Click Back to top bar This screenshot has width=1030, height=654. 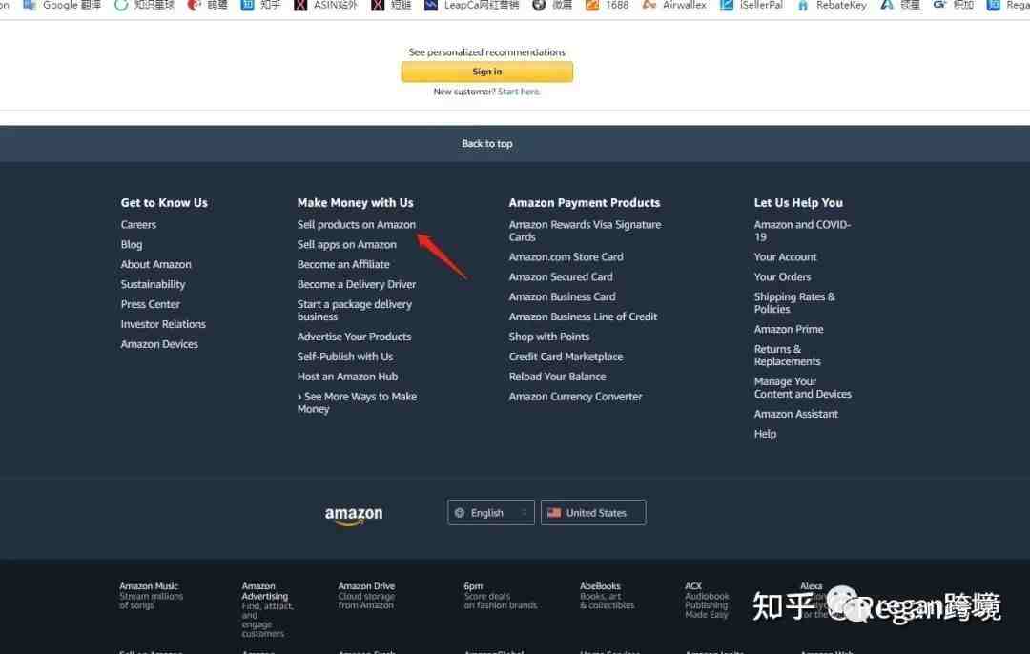(x=486, y=144)
